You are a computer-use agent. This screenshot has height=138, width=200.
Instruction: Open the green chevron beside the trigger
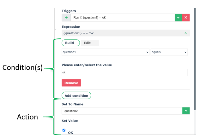(179, 18)
